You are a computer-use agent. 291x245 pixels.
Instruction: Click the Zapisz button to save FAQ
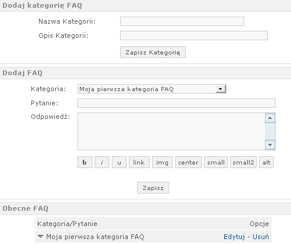point(153,188)
